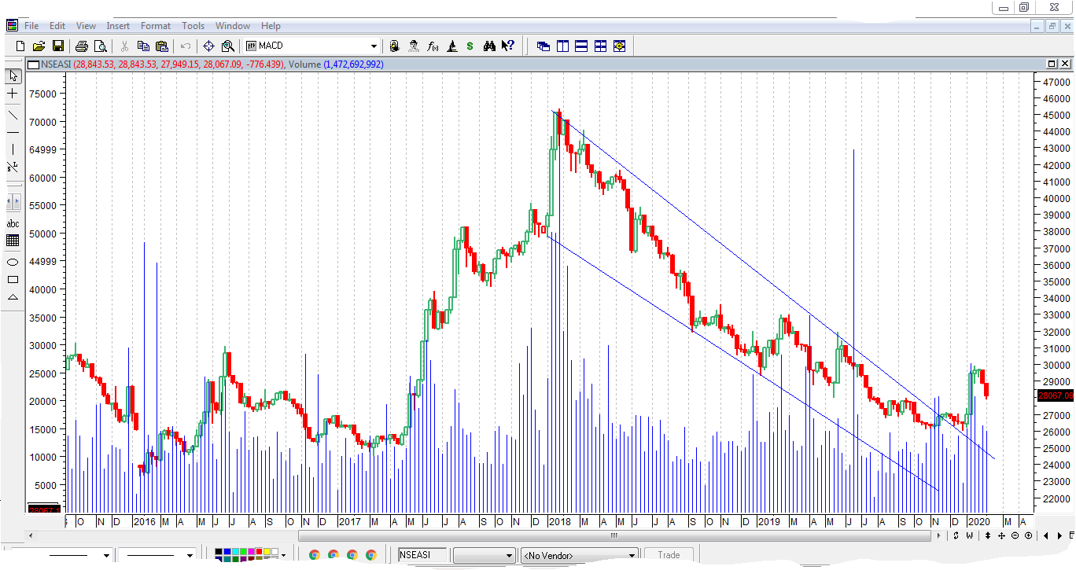
Task: Open the Edit menu
Action: pos(57,26)
